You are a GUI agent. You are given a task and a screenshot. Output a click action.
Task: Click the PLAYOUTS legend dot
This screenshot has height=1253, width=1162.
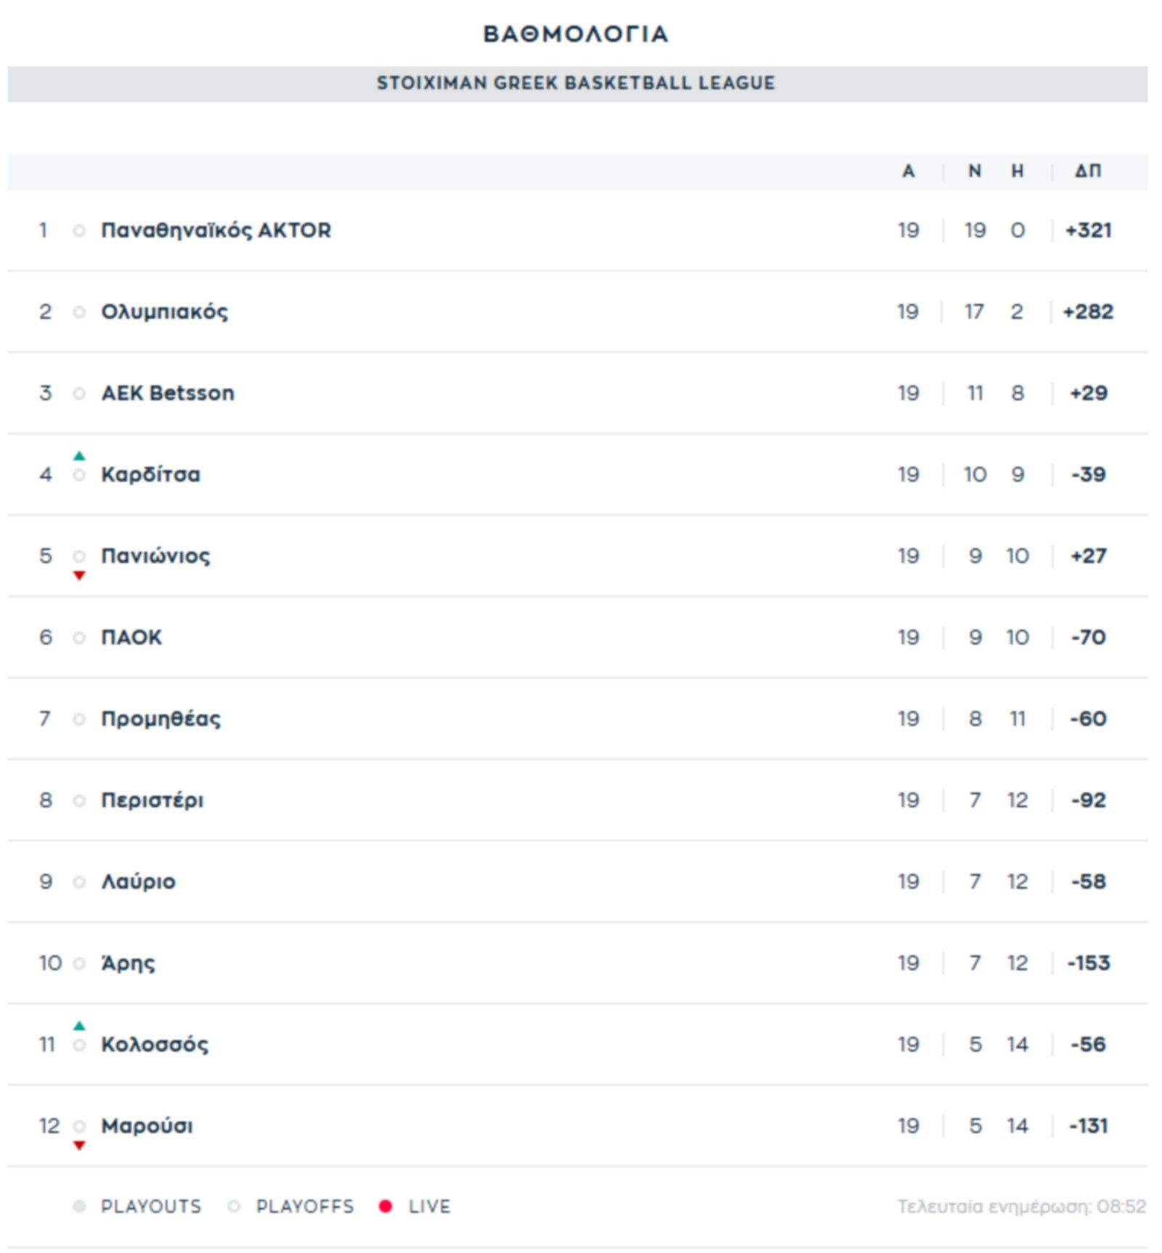pos(79,1207)
